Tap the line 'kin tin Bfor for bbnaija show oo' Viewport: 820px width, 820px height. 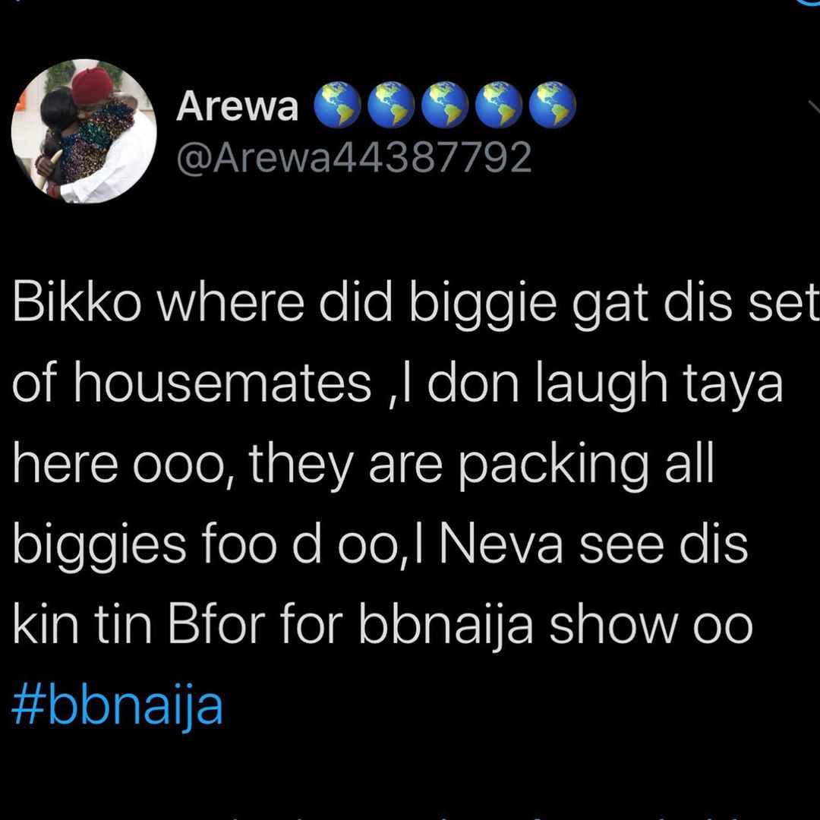click(382, 625)
